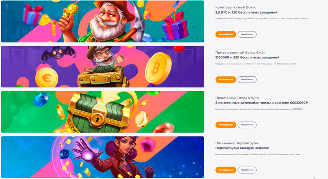Click Регистрация under Приветственный Бонус Фиат
The height and width of the screenshot is (179, 328).
[x=226, y=80]
